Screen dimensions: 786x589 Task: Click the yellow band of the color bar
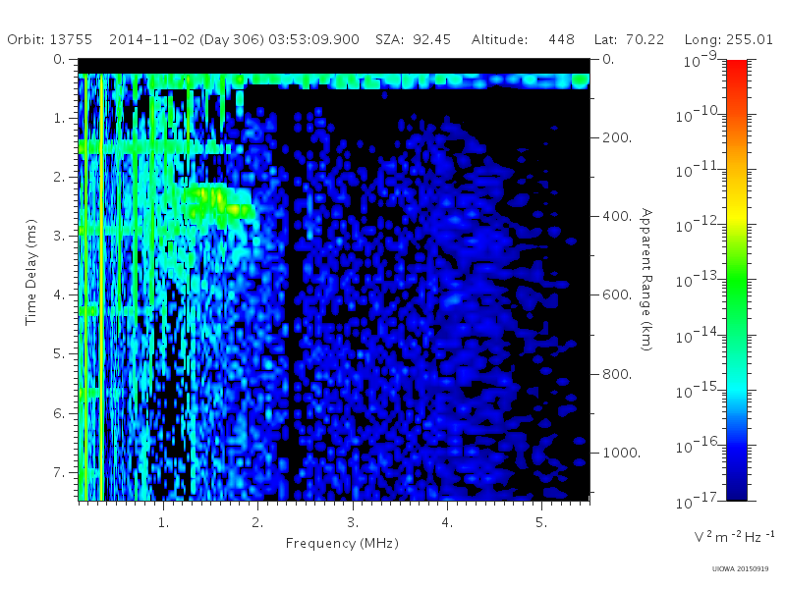pos(737,213)
